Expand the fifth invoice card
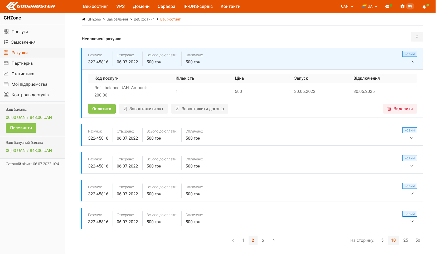Screen dimensions: 436x254 click(x=412, y=221)
